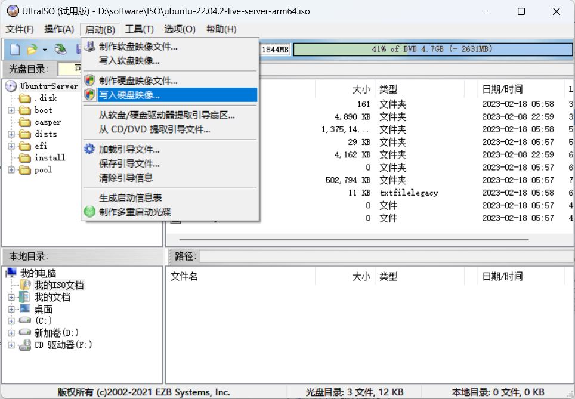The height and width of the screenshot is (399, 575).
Task: Choose 从 CD/DVD 提取引导文件... menu entry
Action: pos(170,129)
